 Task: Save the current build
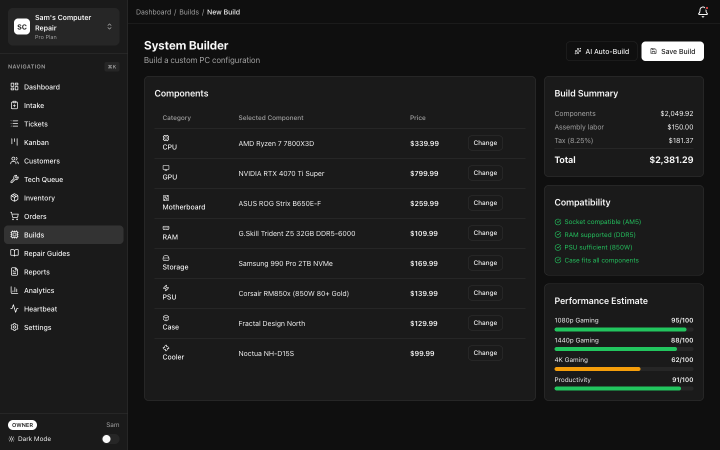[672, 51]
